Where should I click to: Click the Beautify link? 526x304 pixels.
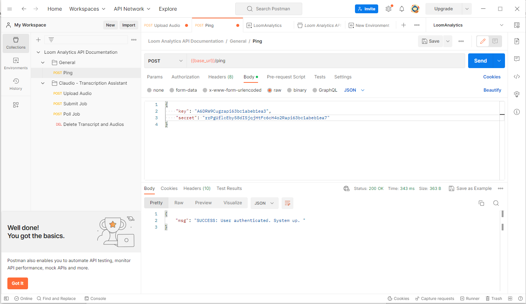pos(492,90)
